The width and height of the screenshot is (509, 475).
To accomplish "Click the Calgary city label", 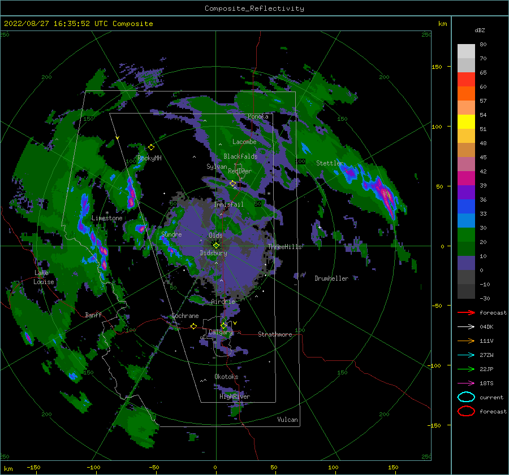I will [x=221, y=332].
